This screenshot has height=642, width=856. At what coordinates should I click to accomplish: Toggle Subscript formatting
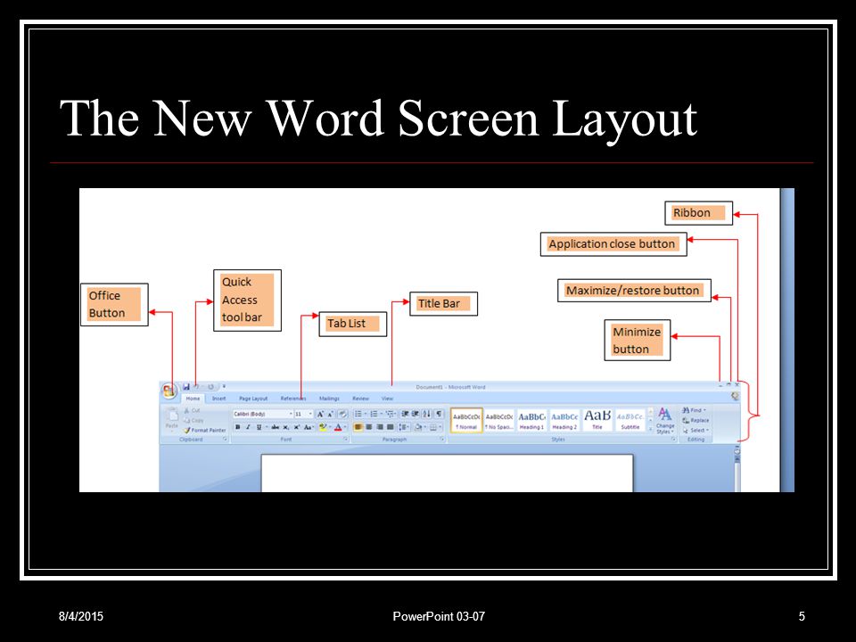click(x=286, y=427)
